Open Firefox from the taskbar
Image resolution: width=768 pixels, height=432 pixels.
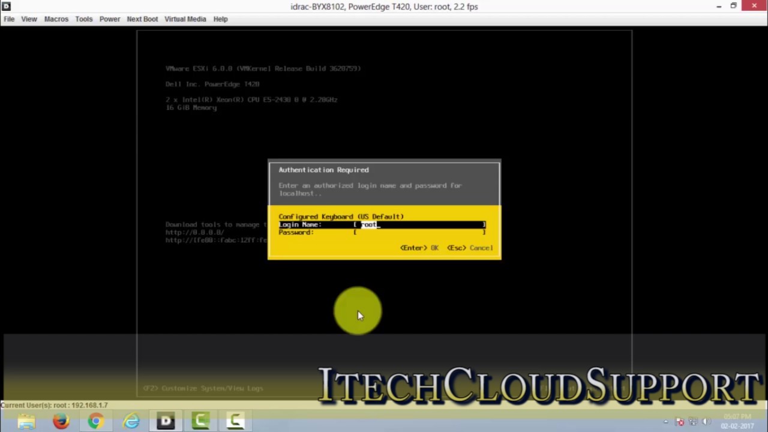pos(61,421)
